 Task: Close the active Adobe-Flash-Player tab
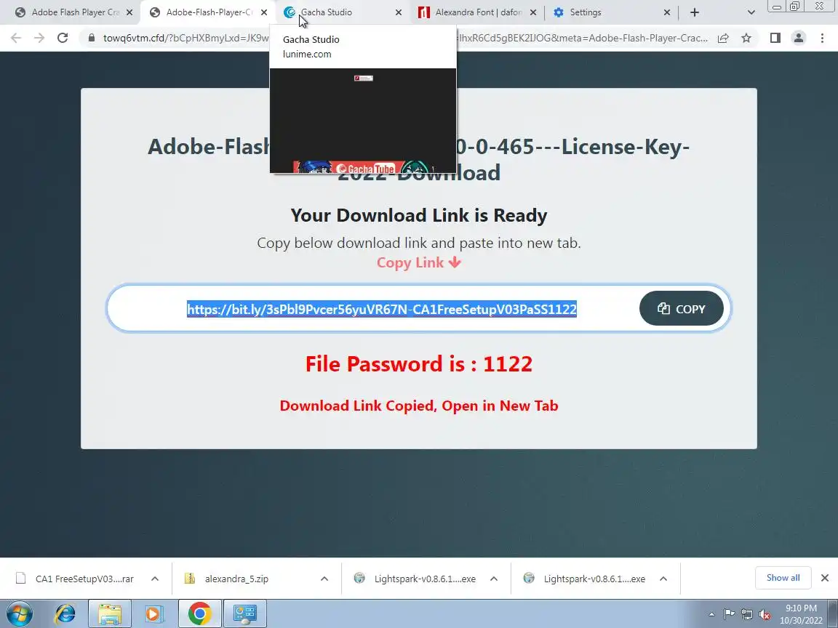tap(264, 12)
